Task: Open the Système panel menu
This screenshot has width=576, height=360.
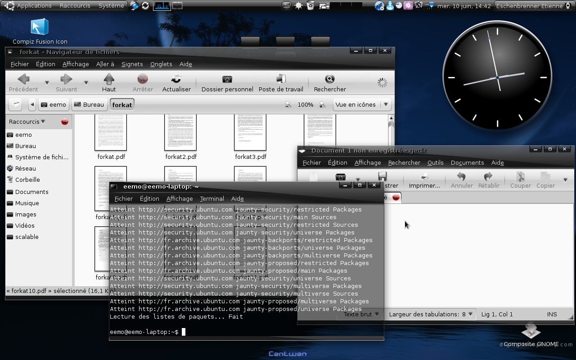Action: point(111,5)
